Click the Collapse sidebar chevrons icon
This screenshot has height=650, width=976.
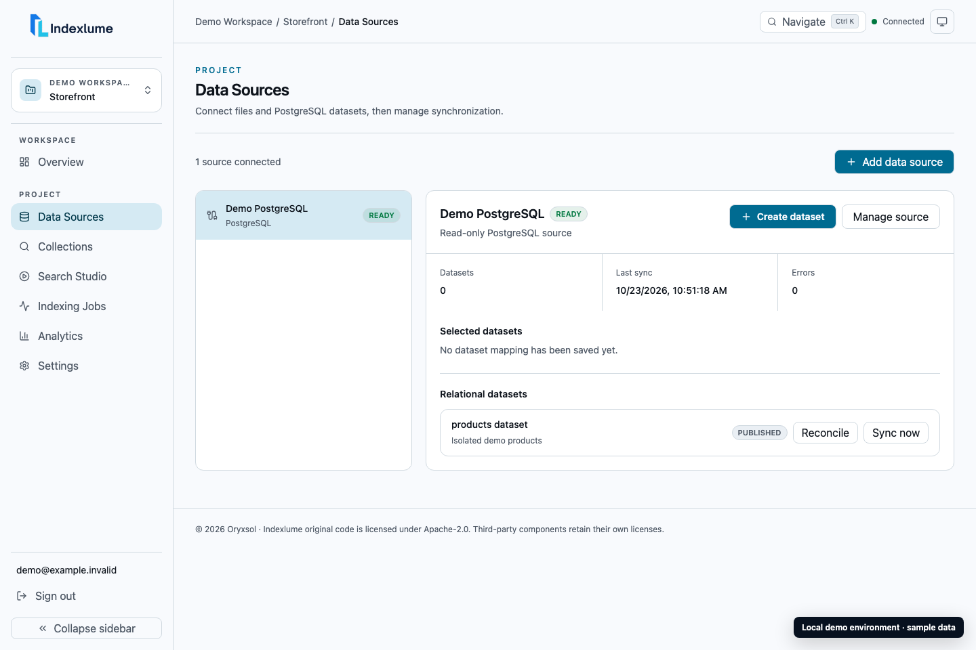[x=43, y=628]
